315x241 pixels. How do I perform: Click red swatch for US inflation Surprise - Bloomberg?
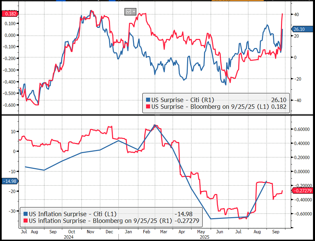pos(26,221)
